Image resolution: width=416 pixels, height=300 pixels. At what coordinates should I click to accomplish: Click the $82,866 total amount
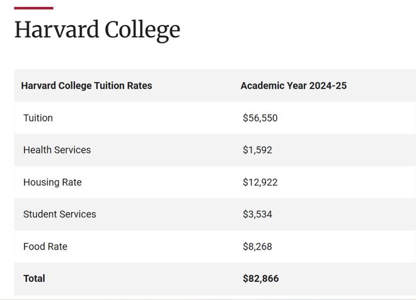(x=261, y=279)
